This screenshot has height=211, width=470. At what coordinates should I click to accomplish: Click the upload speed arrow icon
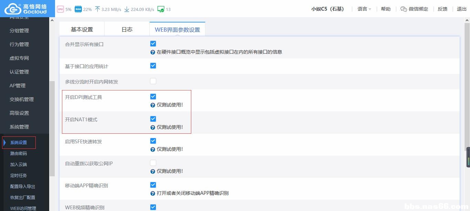[x=97, y=9]
